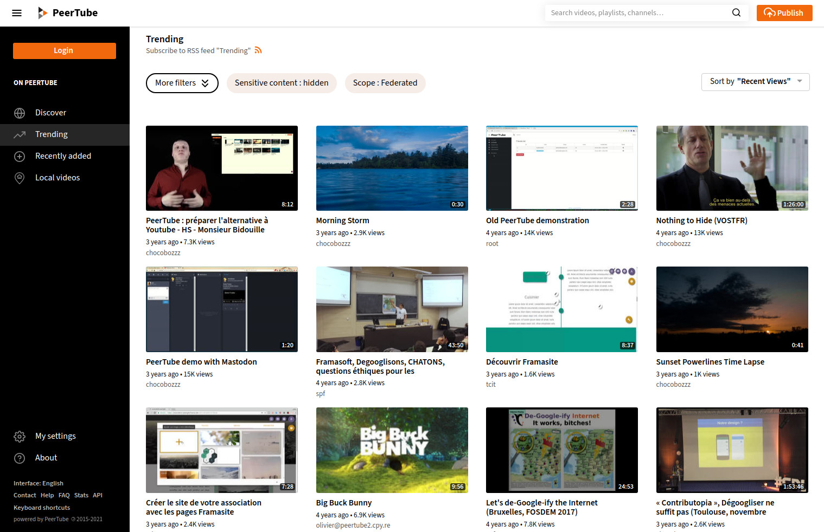Open the channel link 'chocobozzz' under Morning Storm
The height and width of the screenshot is (532, 824).
[333, 243]
